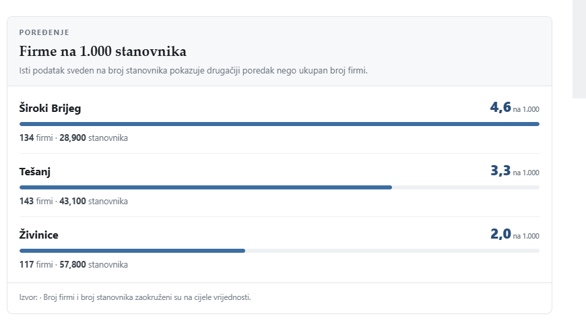Click the grey scrollbar on right edge
This screenshot has width=586, height=333.
click(x=579, y=49)
